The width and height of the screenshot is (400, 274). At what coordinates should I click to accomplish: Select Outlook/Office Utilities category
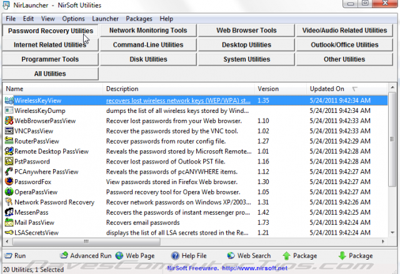[x=344, y=45]
